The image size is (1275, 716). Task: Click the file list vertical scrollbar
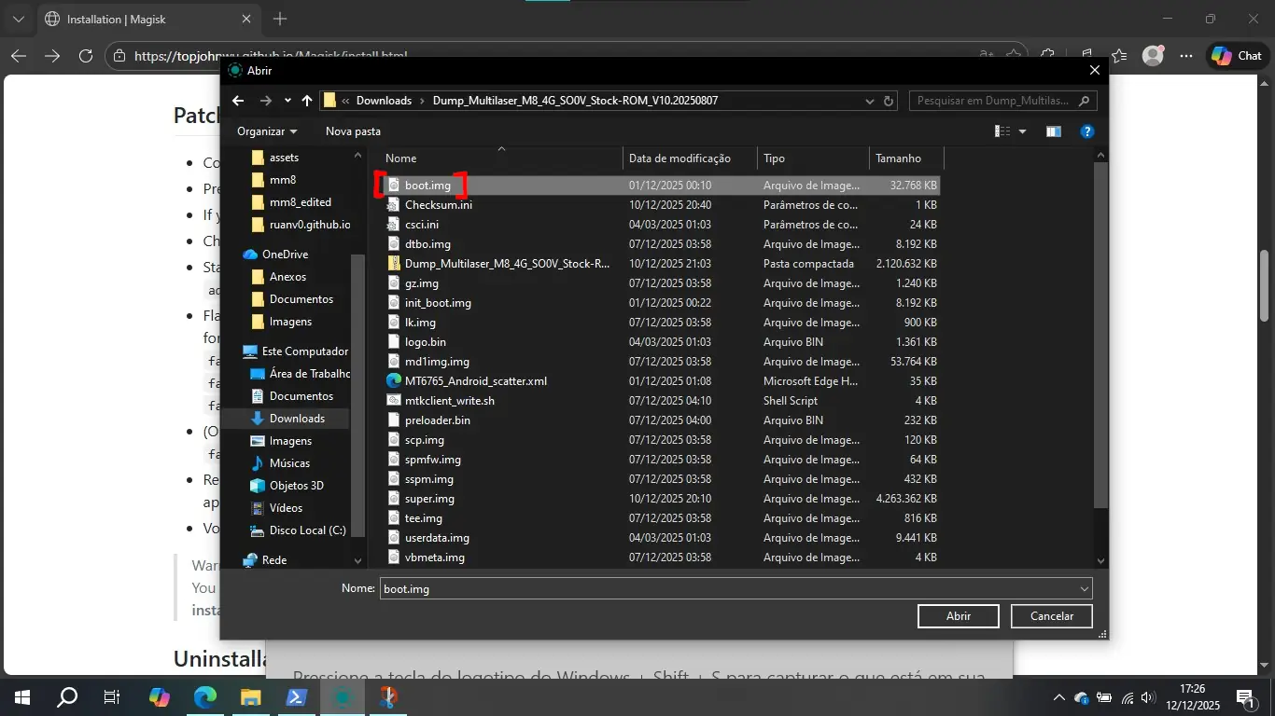(x=1100, y=336)
